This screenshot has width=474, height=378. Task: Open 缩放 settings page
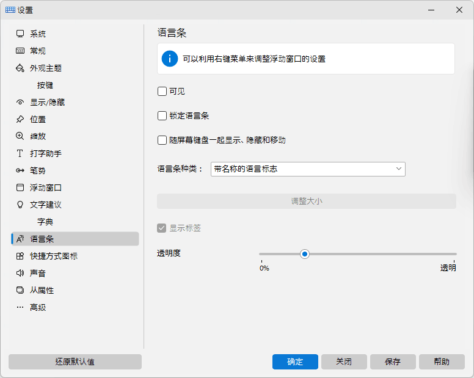75,136
